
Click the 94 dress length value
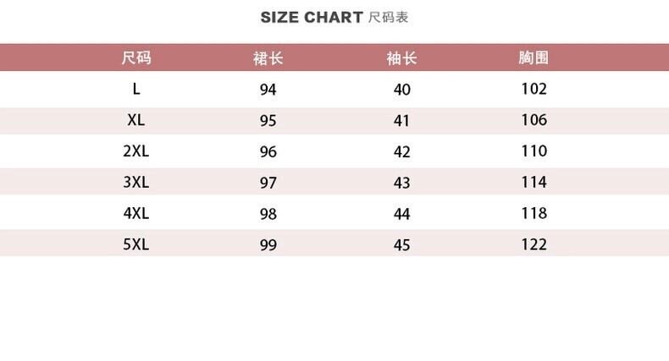(x=268, y=90)
